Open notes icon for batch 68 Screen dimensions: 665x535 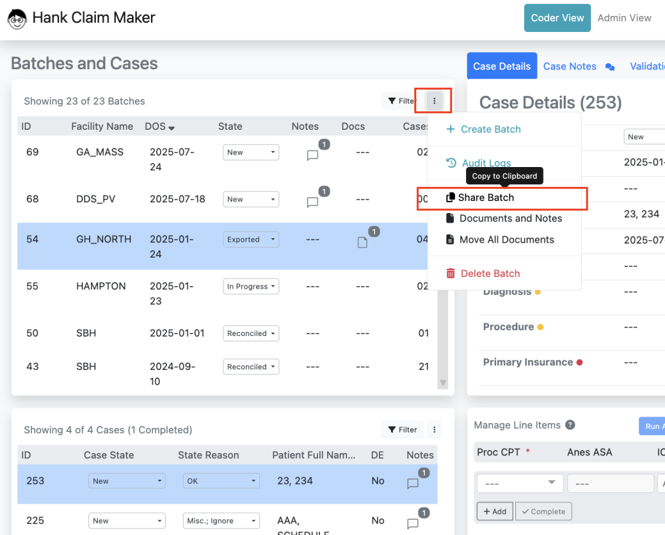tap(313, 202)
